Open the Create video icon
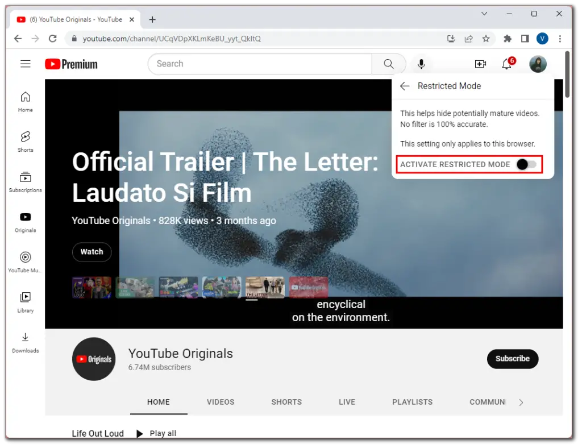The height and width of the screenshot is (448, 582). point(480,64)
